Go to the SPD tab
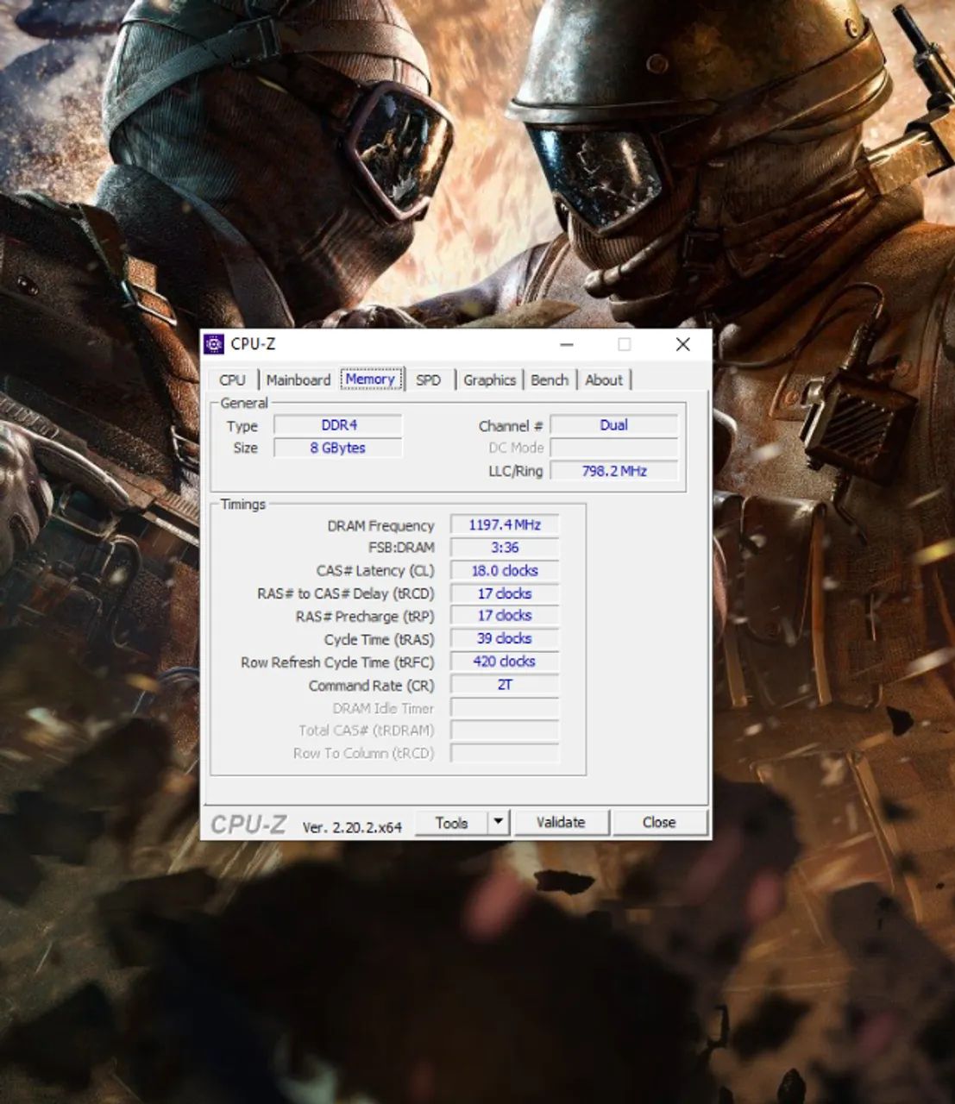Viewport: 955px width, 1104px height. coord(428,380)
